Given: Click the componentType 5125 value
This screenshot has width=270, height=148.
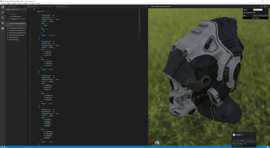Looking at the screenshot, I should tap(57, 19).
